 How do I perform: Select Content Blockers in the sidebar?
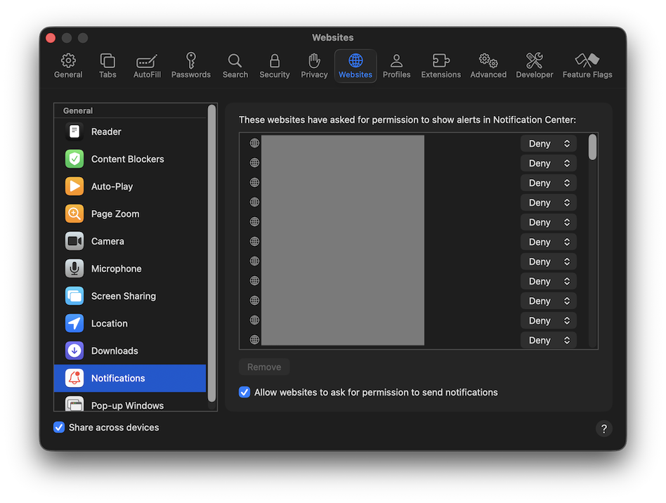click(130, 159)
